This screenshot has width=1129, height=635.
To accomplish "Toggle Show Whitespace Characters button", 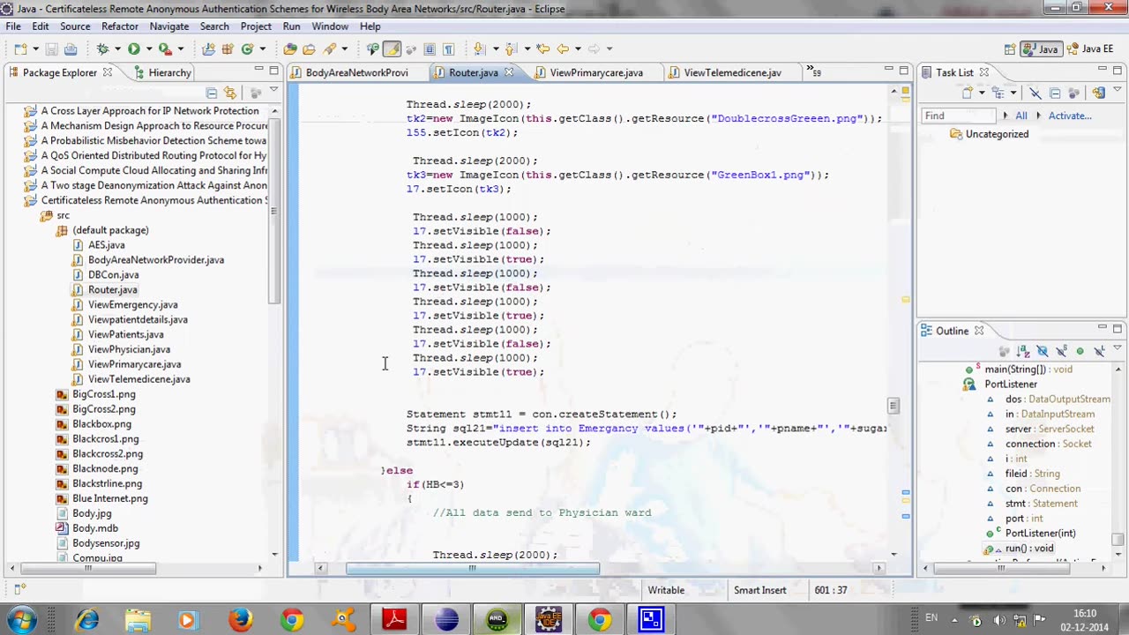I will pyautogui.click(x=448, y=49).
